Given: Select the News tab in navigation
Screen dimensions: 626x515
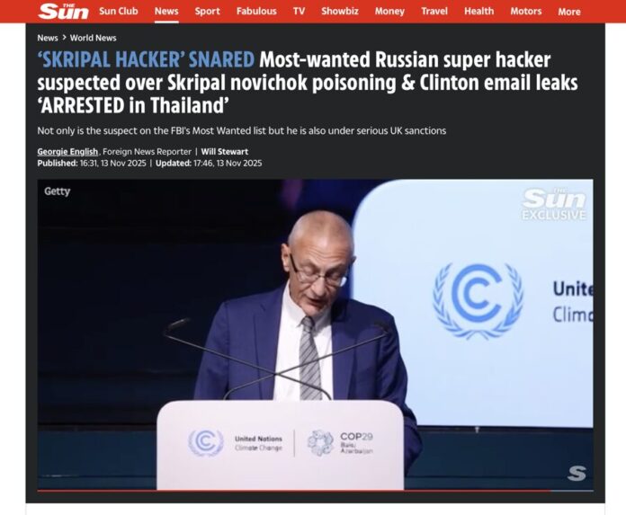Looking at the screenshot, I should click(166, 11).
